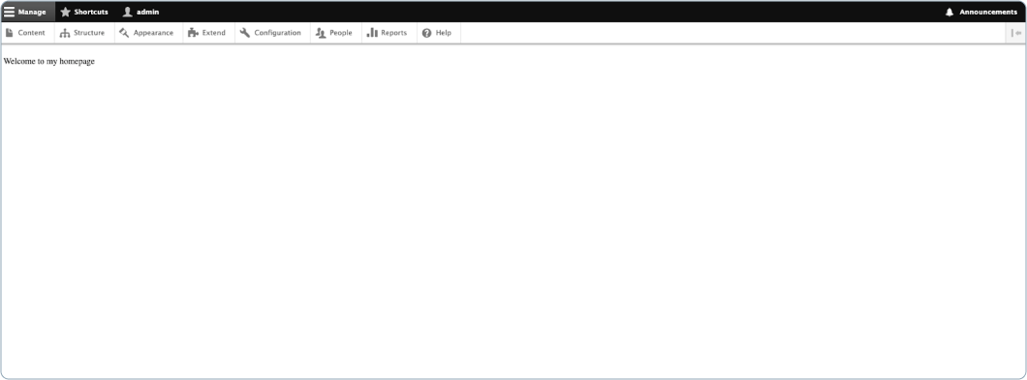Image resolution: width=1027 pixels, height=380 pixels.
Task: Open the Configuration menu label
Action: [x=278, y=33]
